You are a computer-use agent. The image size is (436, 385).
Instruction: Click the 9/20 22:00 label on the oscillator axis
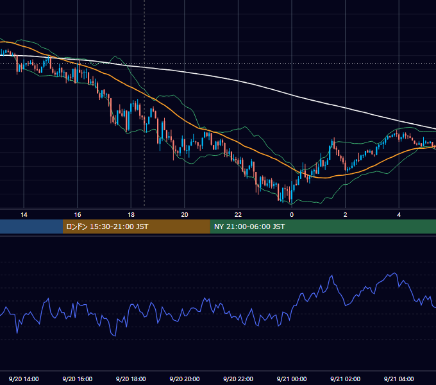(238, 379)
